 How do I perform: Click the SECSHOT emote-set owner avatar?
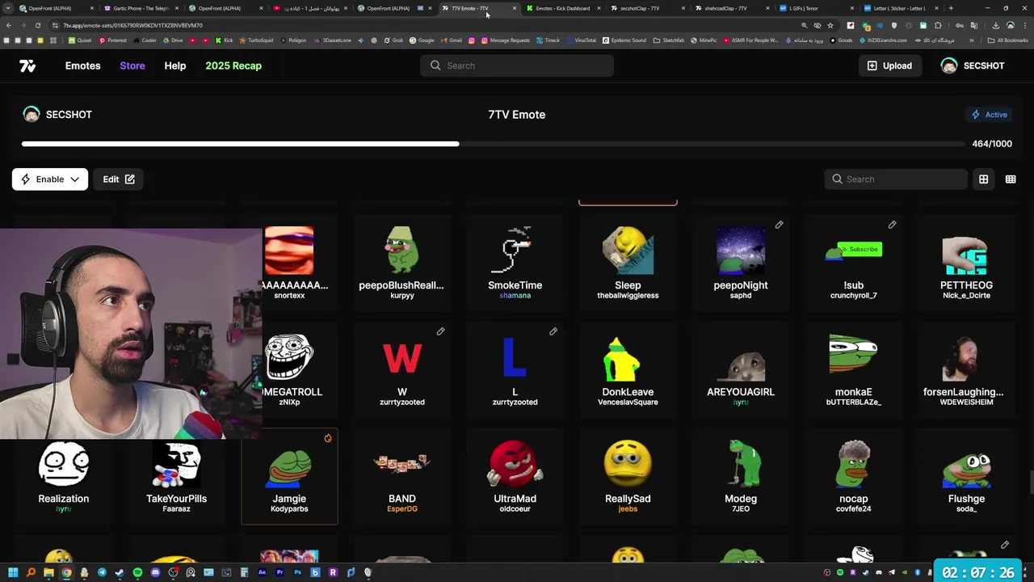pyautogui.click(x=32, y=114)
